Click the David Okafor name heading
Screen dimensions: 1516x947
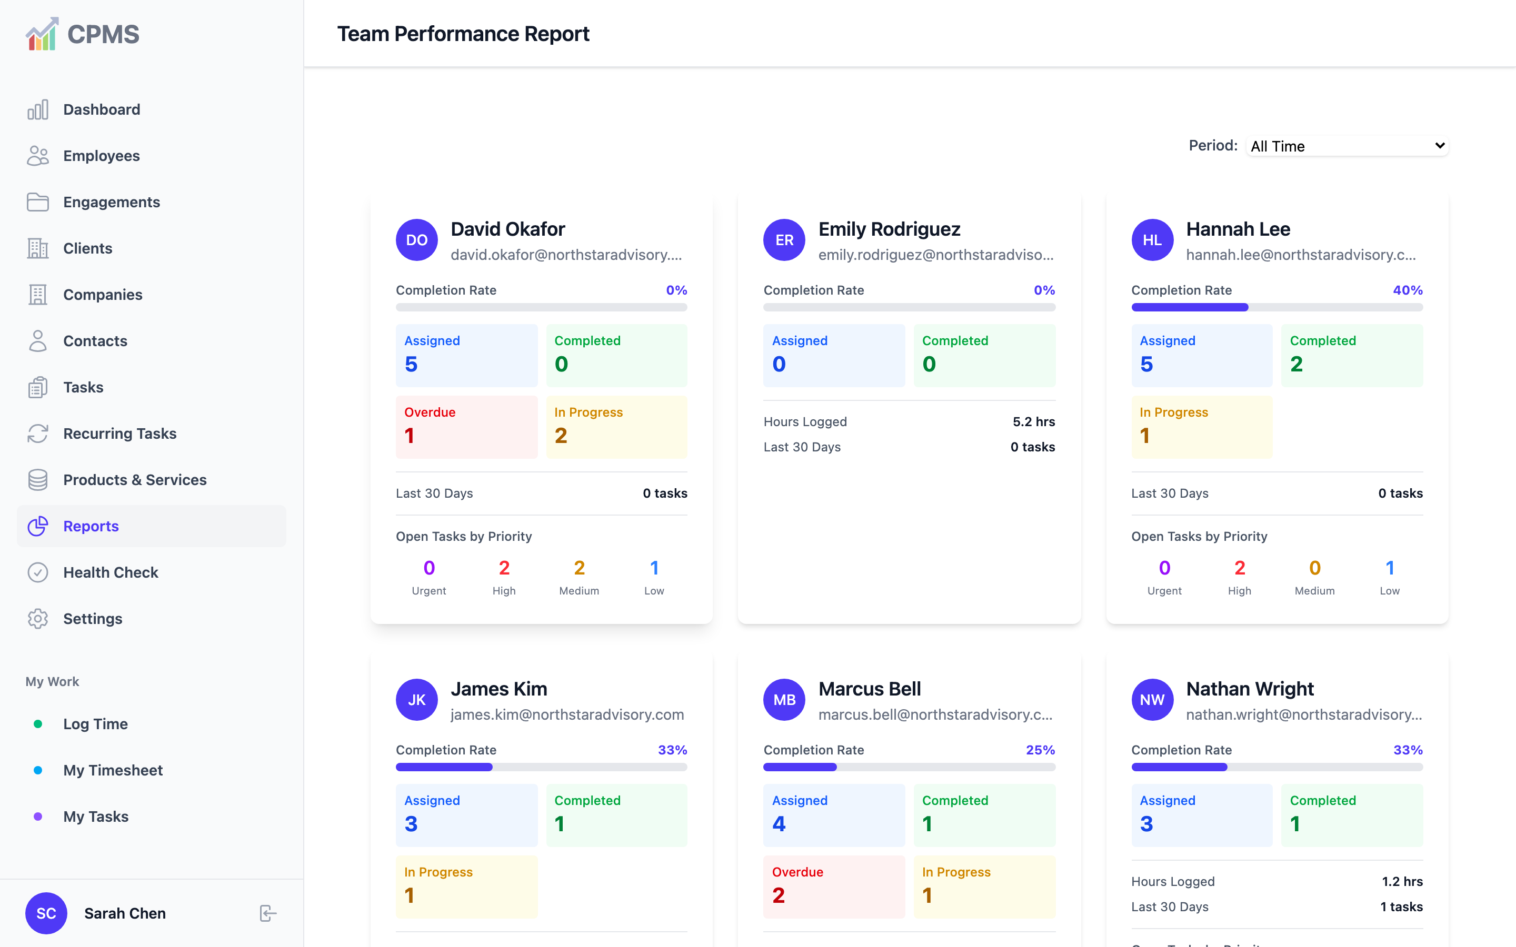[x=508, y=229]
